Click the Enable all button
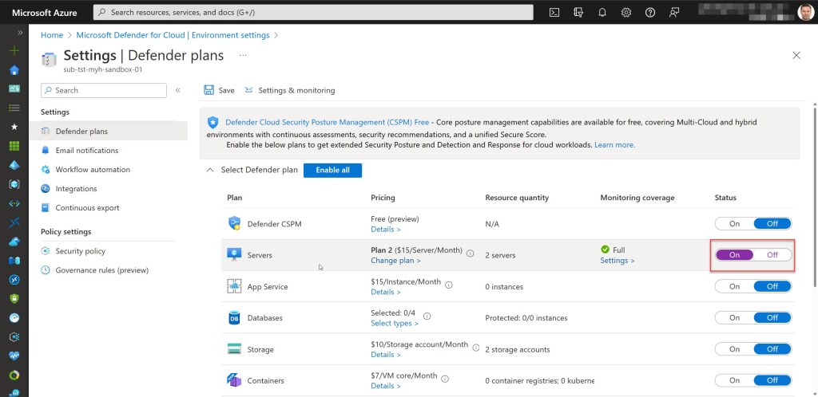Screen dimensions: 818x397 tap(332, 171)
